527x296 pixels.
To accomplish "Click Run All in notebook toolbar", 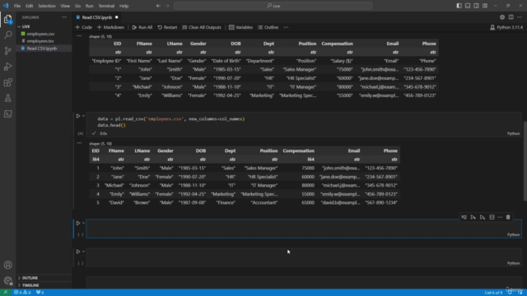I will click(142, 27).
